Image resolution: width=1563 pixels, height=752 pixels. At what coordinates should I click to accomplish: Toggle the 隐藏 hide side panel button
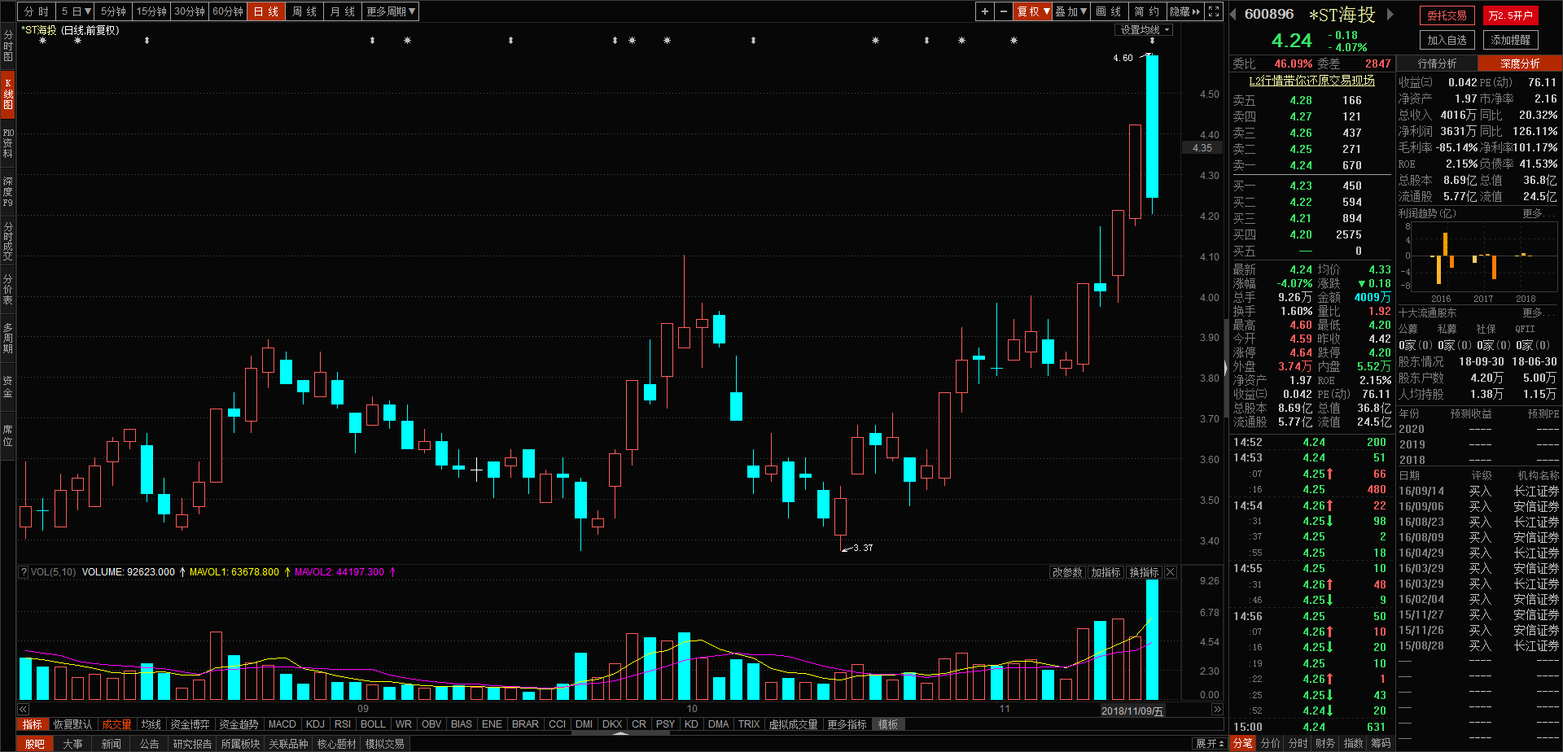1184,11
